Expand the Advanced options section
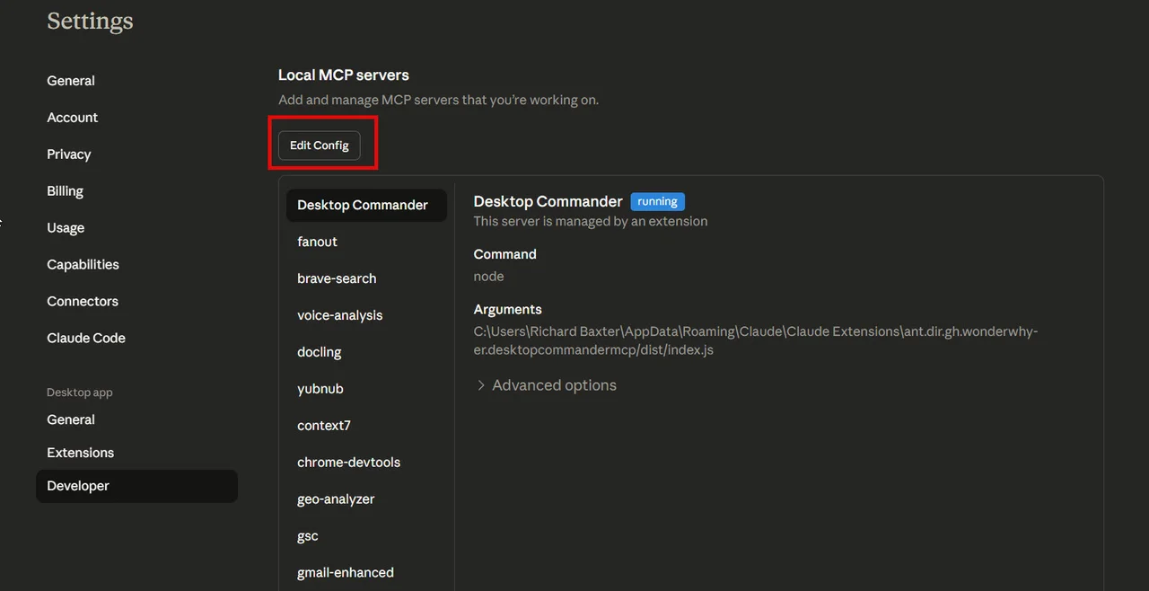1149x591 pixels. [546, 385]
